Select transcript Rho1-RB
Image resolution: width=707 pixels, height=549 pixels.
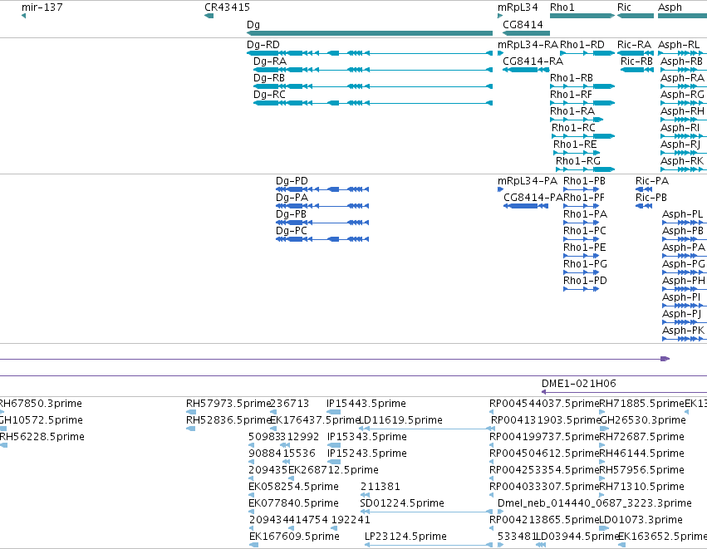pyautogui.click(x=582, y=86)
